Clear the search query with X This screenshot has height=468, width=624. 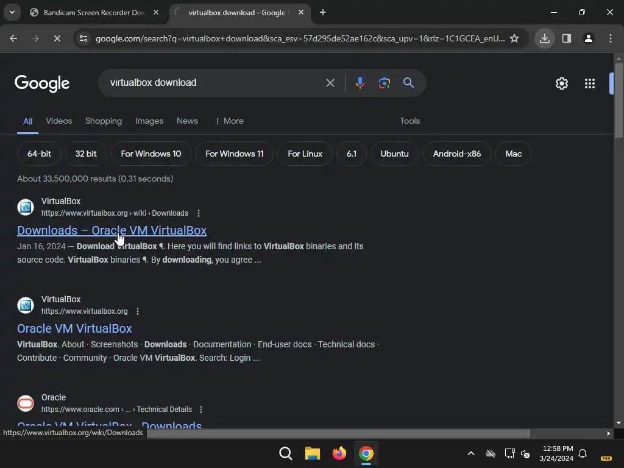click(x=330, y=83)
